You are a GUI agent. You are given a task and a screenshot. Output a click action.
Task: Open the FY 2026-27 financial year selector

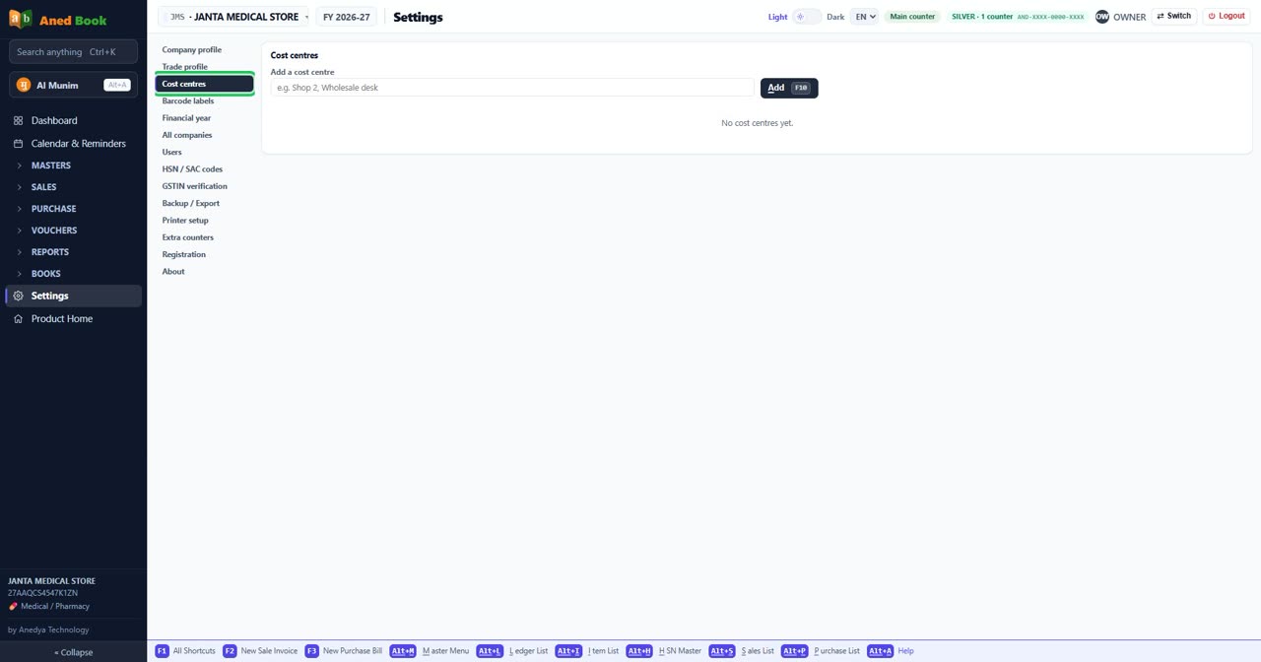click(x=347, y=17)
